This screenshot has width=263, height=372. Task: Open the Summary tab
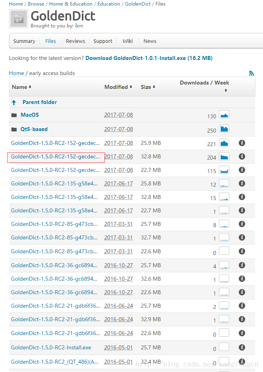tap(24, 41)
